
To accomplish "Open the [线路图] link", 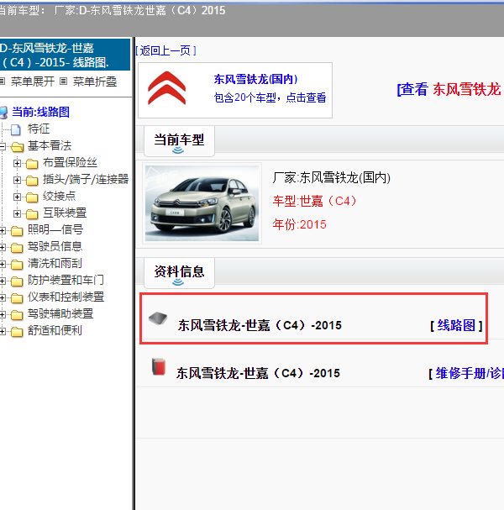I will click(456, 325).
